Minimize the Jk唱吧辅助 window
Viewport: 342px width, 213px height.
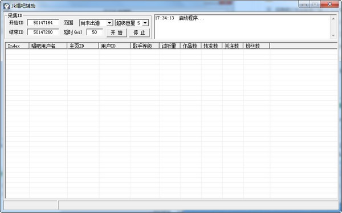(x=304, y=5)
